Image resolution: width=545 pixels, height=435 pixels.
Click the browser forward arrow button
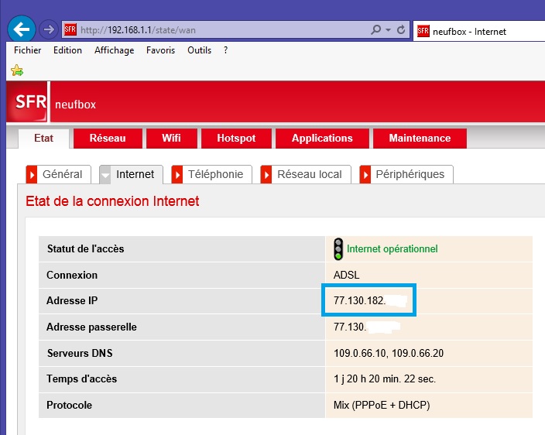click(x=47, y=30)
